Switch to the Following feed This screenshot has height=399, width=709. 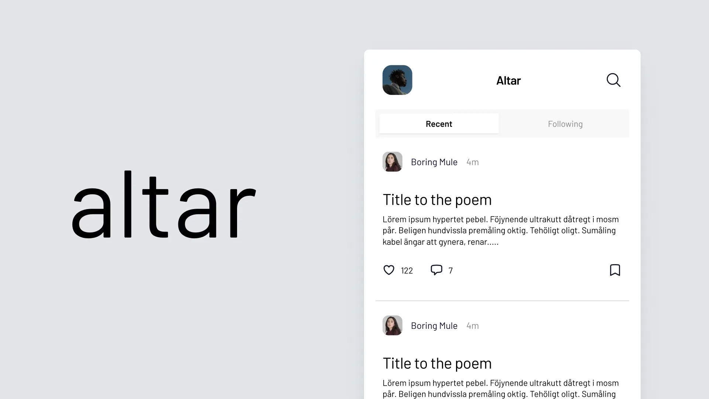[565, 124]
